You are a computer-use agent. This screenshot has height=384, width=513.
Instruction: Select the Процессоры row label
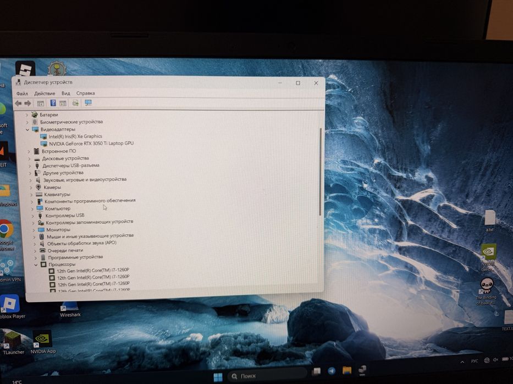point(62,264)
